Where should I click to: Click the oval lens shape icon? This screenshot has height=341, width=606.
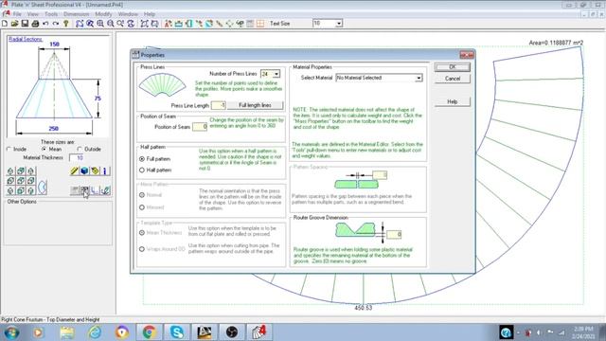coord(42,188)
